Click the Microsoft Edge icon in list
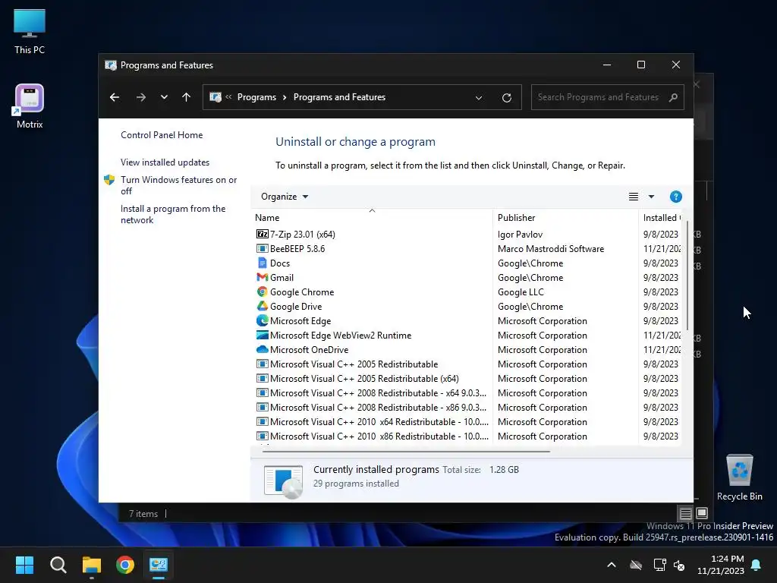This screenshot has height=583, width=777. click(x=262, y=320)
